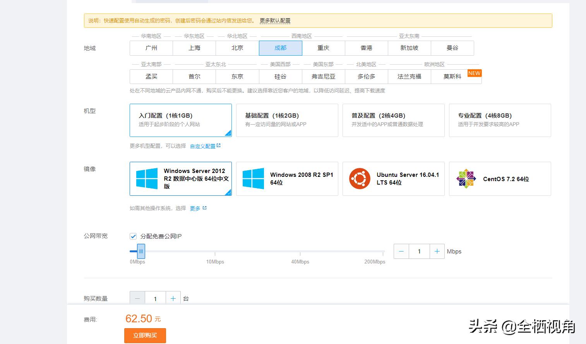
Task: Click the Windows Server 2012 R2 logo icon
Action: (x=147, y=178)
